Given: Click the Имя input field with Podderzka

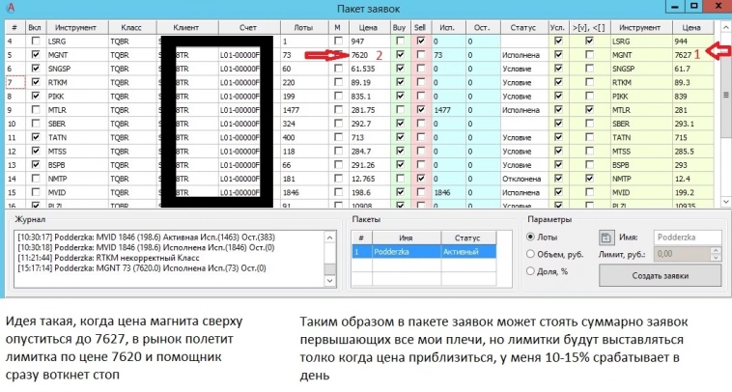Looking at the screenshot, I should pos(688,238).
